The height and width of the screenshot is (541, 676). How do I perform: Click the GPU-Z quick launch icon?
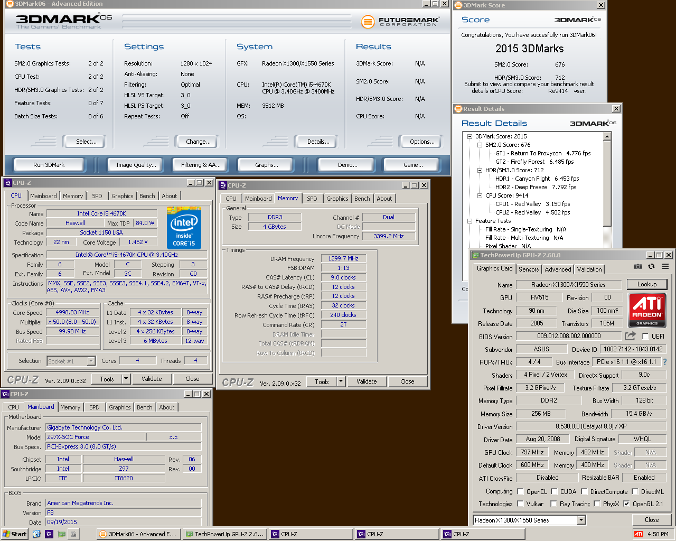62,534
